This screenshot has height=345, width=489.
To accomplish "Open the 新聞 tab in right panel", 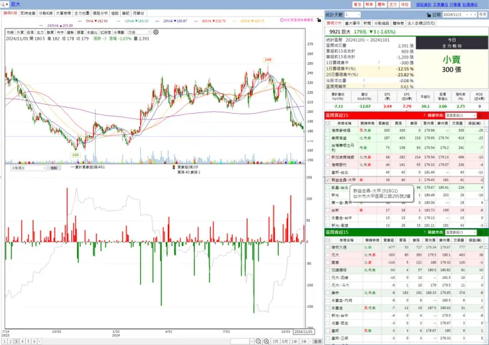I will pyautogui.click(x=367, y=23).
